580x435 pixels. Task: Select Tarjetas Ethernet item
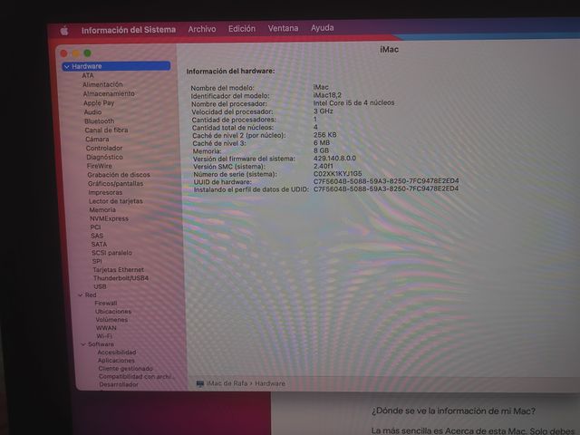tap(118, 270)
